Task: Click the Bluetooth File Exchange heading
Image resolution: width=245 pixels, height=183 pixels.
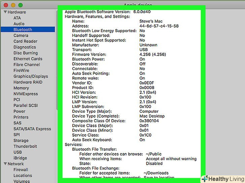Action: coord(96,168)
